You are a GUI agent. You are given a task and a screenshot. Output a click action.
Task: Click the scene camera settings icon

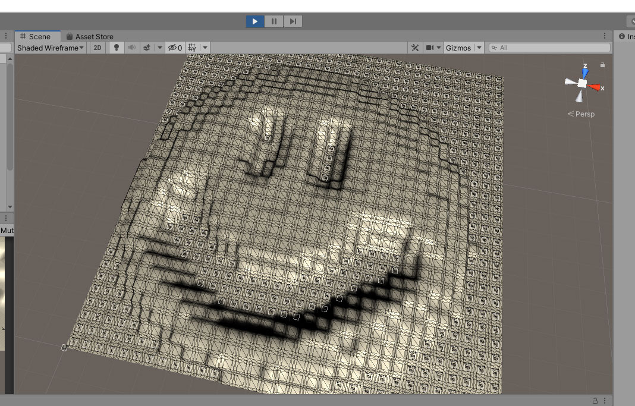[430, 48]
